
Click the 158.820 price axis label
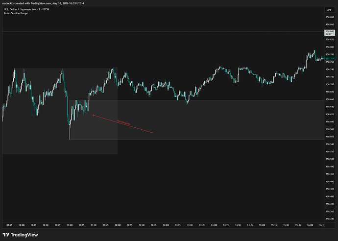(330, 40)
